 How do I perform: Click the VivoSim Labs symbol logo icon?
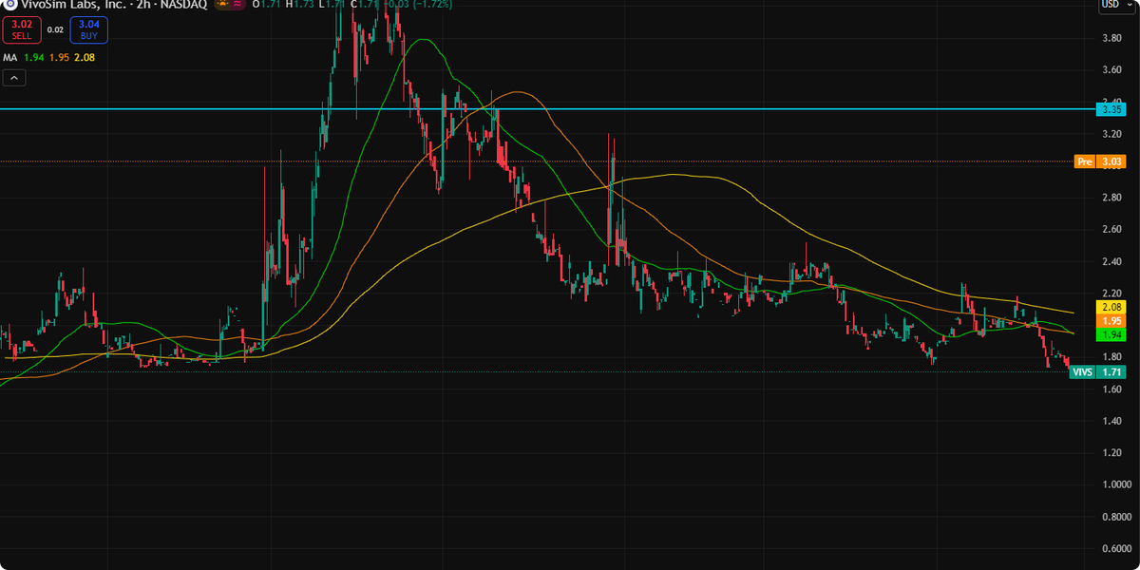pyautogui.click(x=9, y=4)
